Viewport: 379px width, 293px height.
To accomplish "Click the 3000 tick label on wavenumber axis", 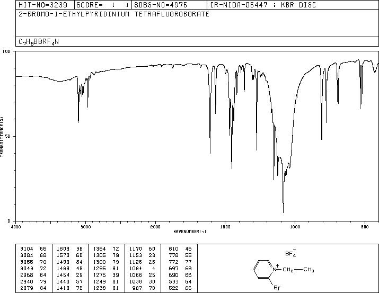I will [85, 227].
